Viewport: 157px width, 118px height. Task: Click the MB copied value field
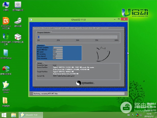pos(58,52)
